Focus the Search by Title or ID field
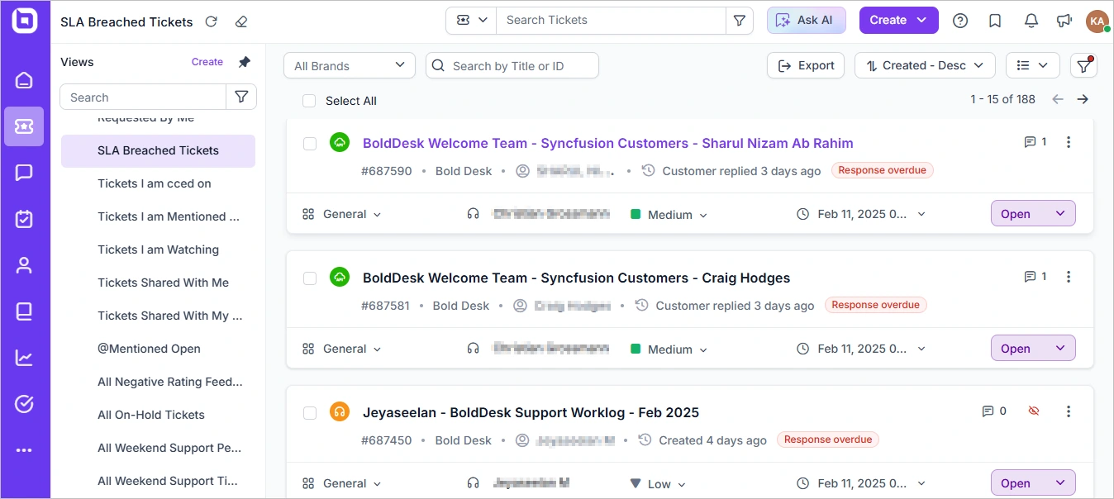The width and height of the screenshot is (1114, 499). 512,65
